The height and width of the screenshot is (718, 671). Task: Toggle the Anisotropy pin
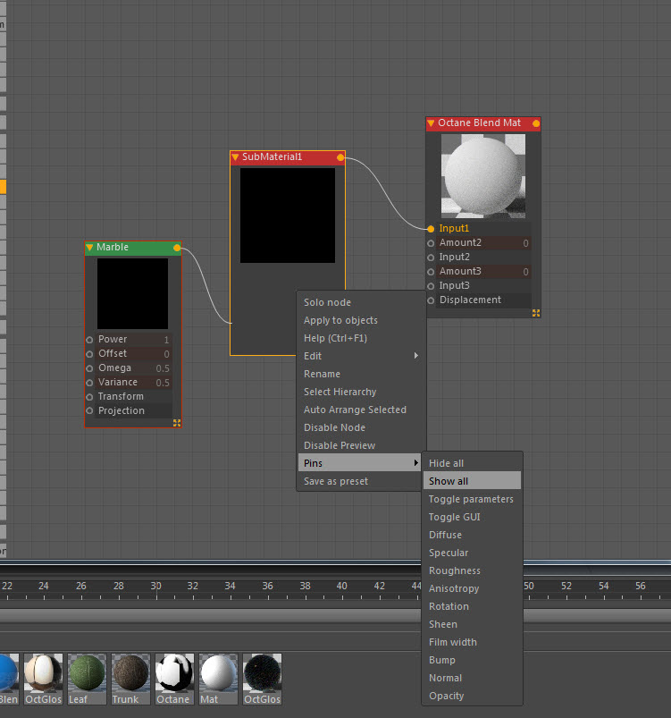[472, 588]
